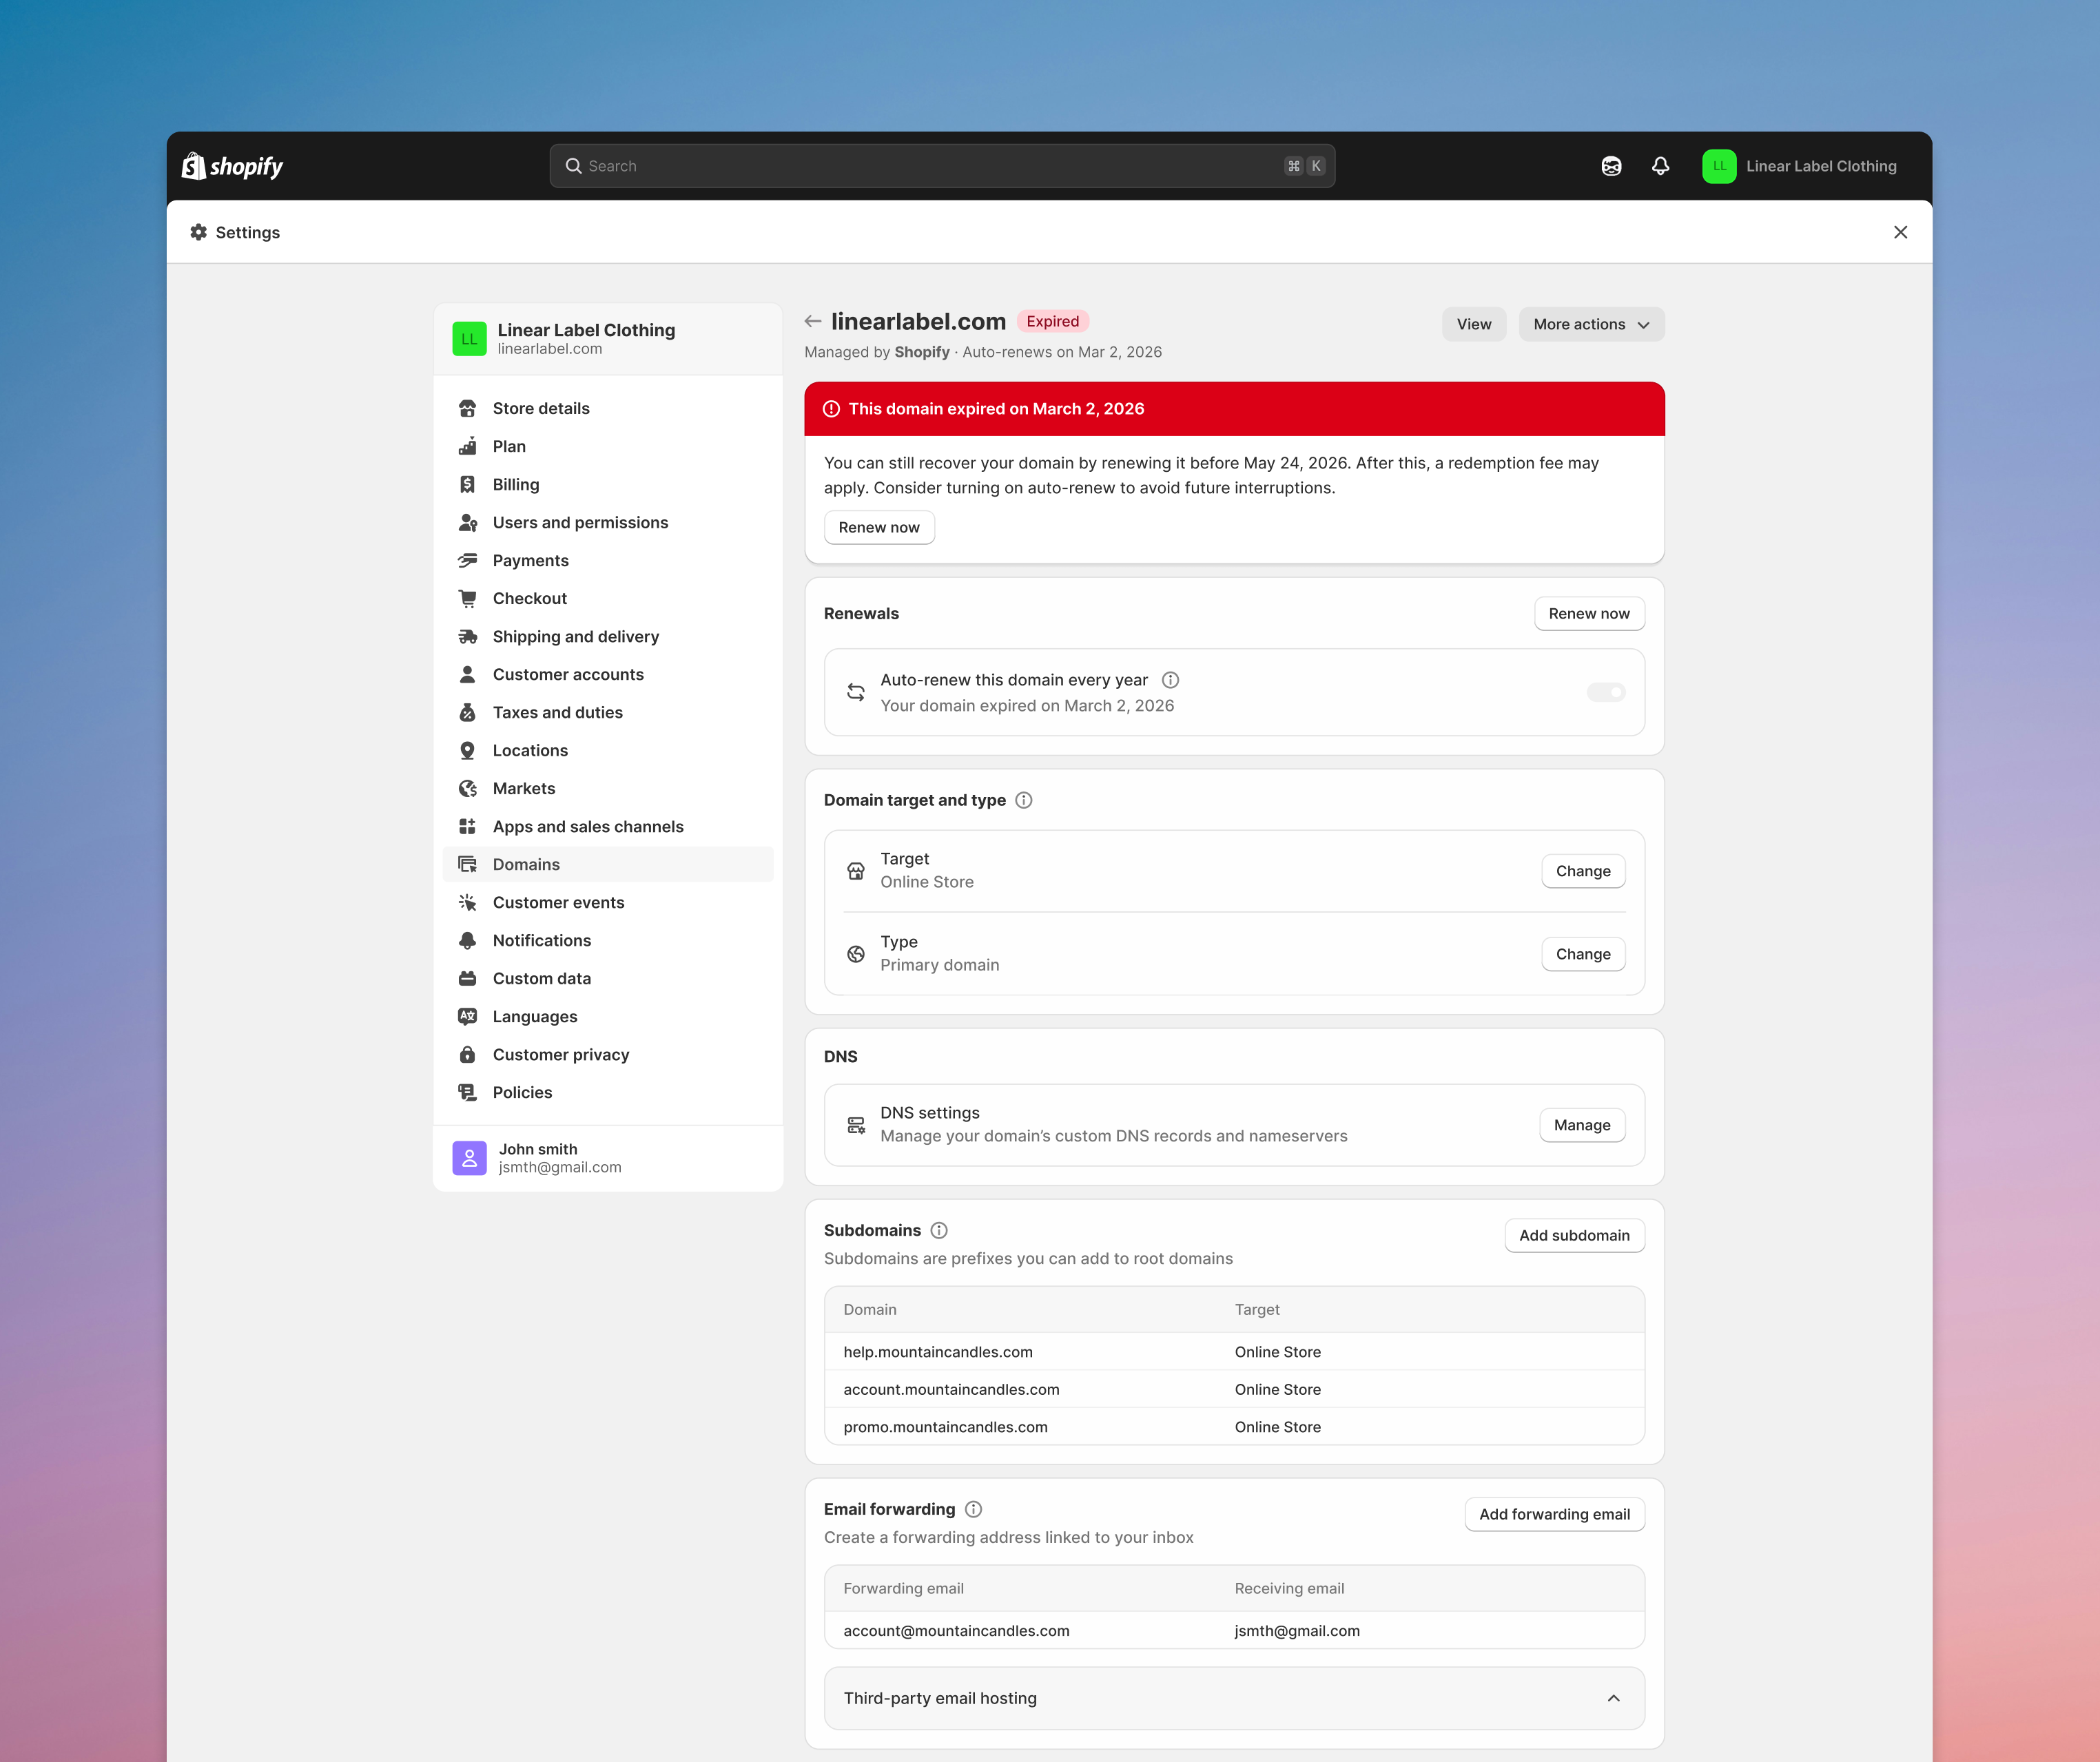Image resolution: width=2100 pixels, height=1762 pixels.
Task: Click the Locations pin icon
Action: click(467, 750)
